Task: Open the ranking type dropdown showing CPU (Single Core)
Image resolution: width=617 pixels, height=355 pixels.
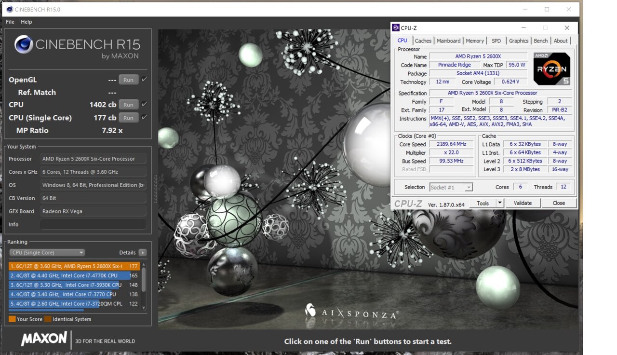Action: coord(47,252)
